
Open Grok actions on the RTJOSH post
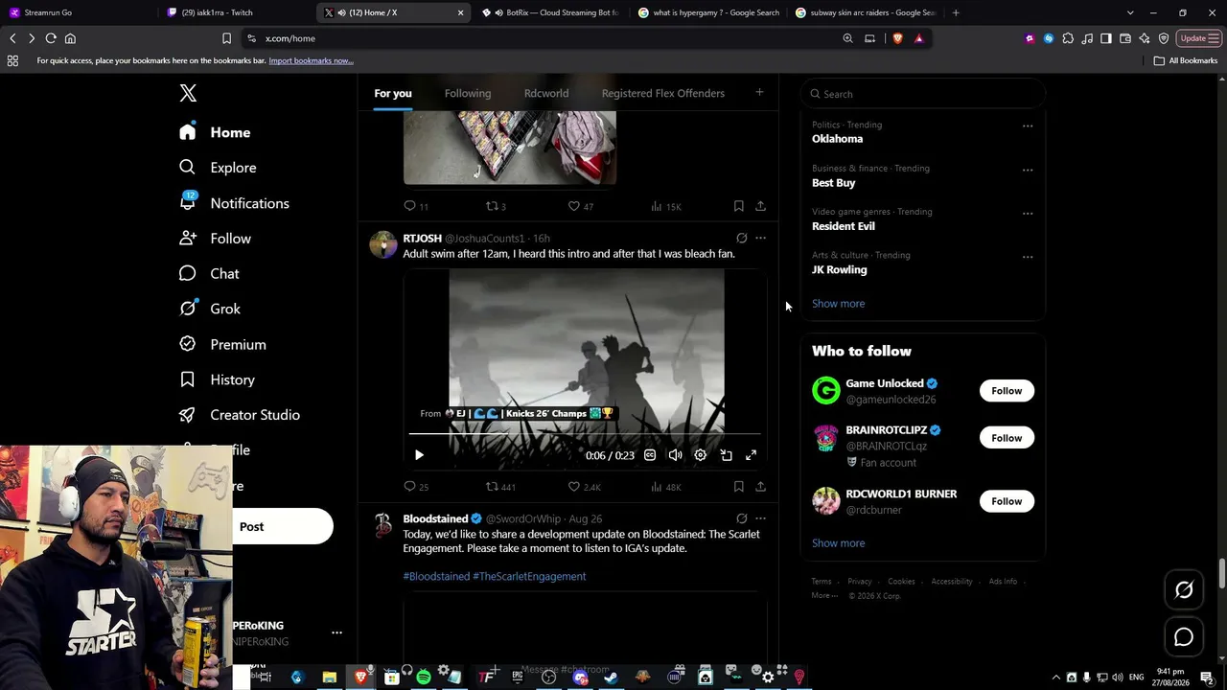click(741, 238)
